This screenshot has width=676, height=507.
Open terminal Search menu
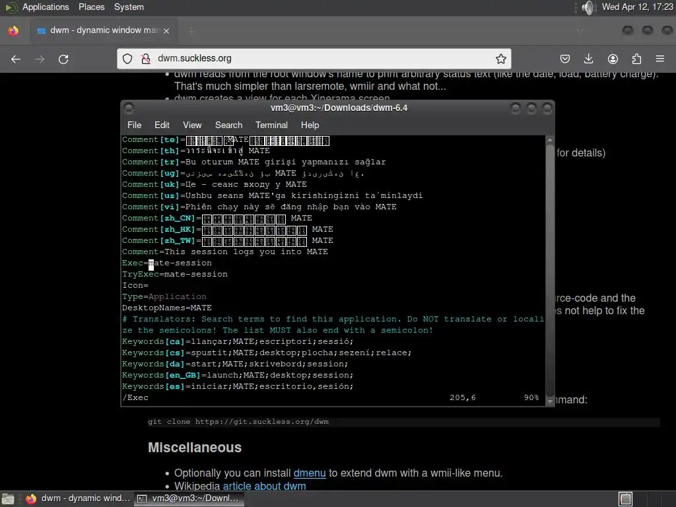pyautogui.click(x=228, y=125)
